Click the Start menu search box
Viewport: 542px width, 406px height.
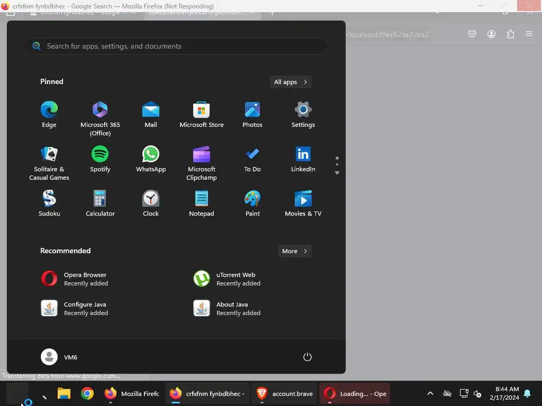[176, 46]
